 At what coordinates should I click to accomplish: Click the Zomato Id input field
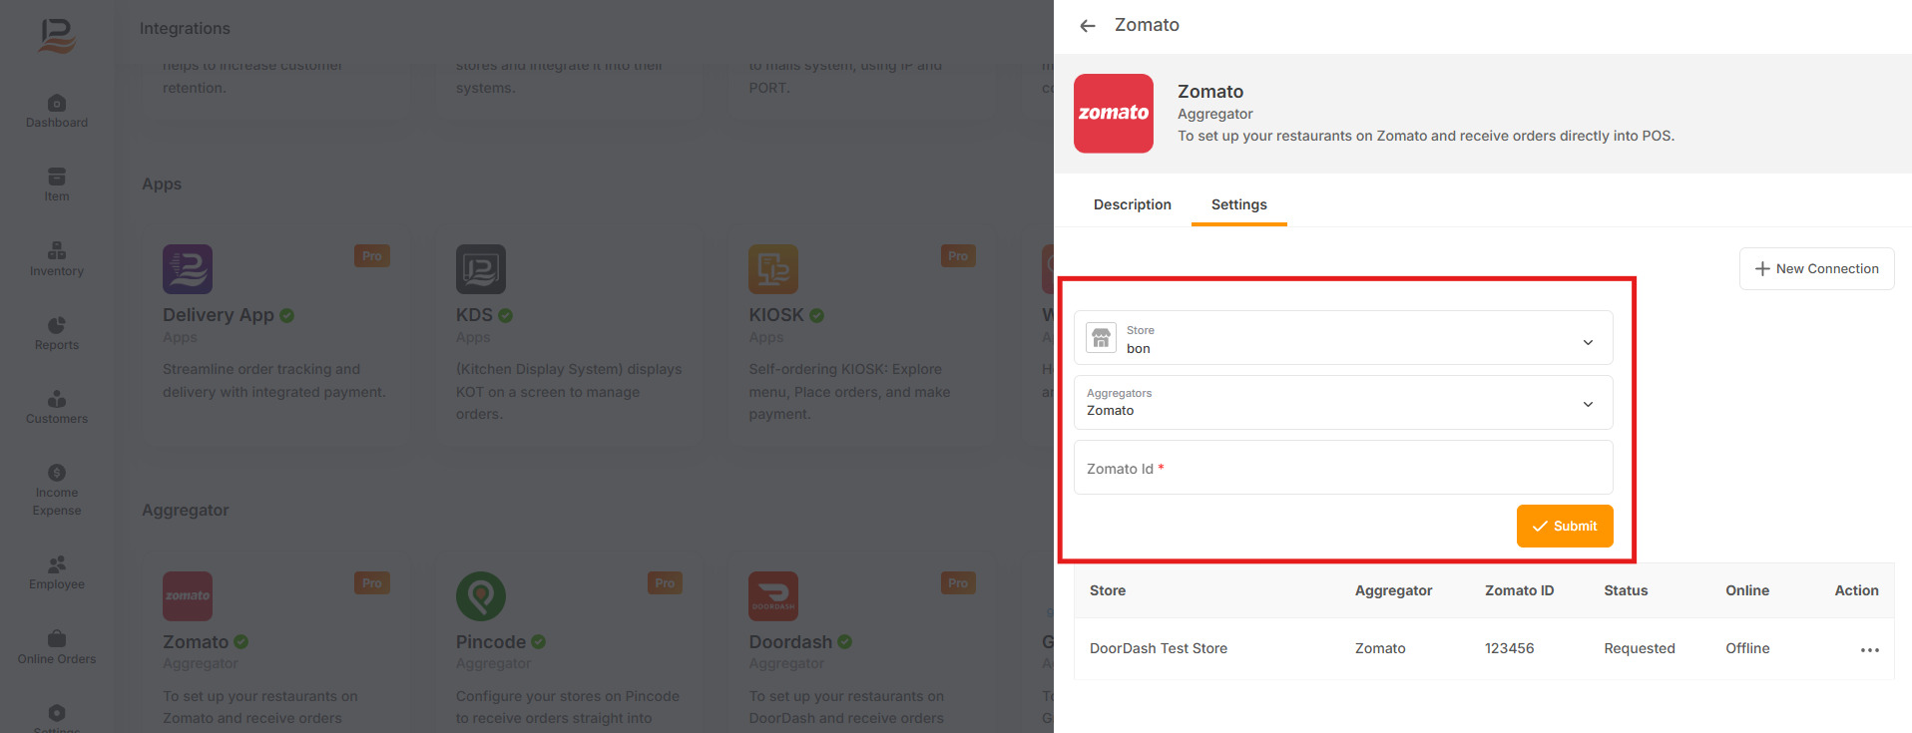pyautogui.click(x=1343, y=468)
